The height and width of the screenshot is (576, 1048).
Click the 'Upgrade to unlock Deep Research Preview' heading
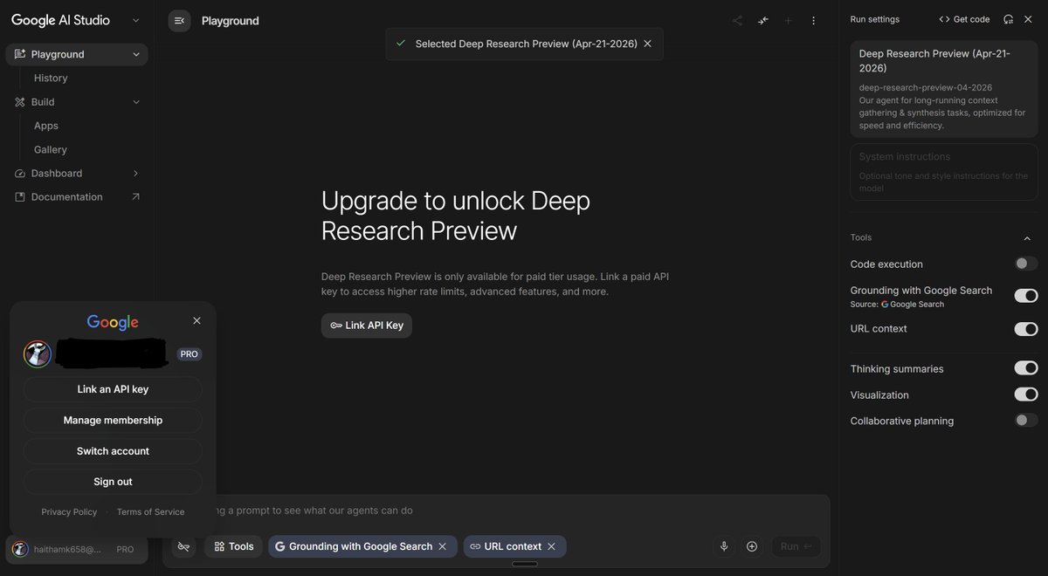coord(456,216)
